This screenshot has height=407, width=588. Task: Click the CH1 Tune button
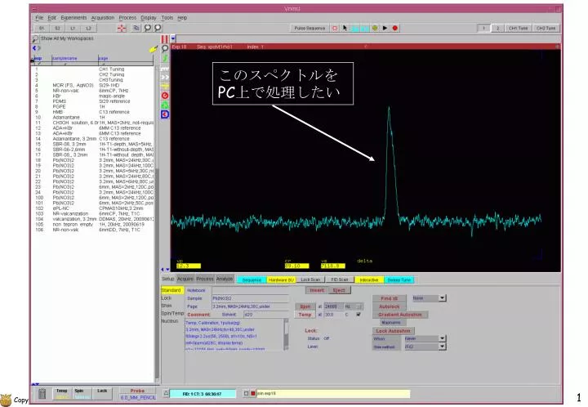(518, 28)
